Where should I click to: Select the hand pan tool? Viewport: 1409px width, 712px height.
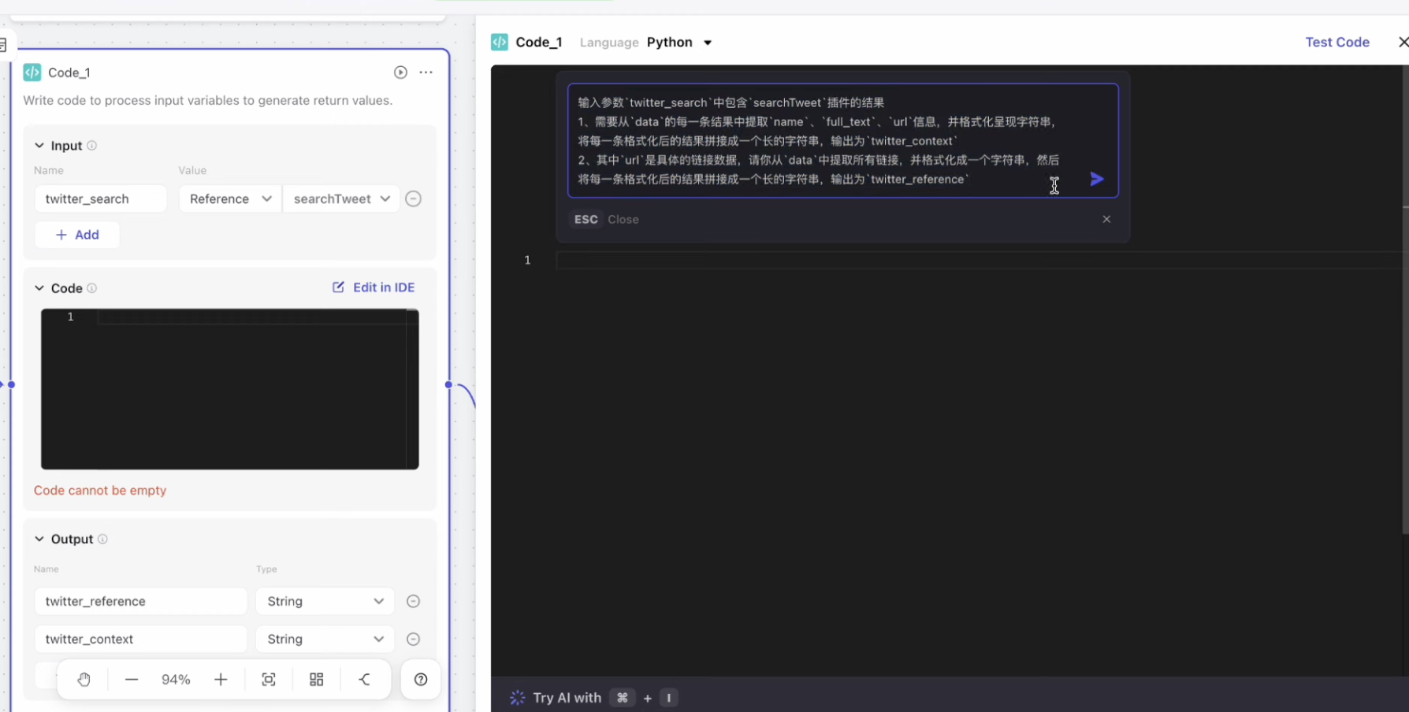[x=84, y=680]
